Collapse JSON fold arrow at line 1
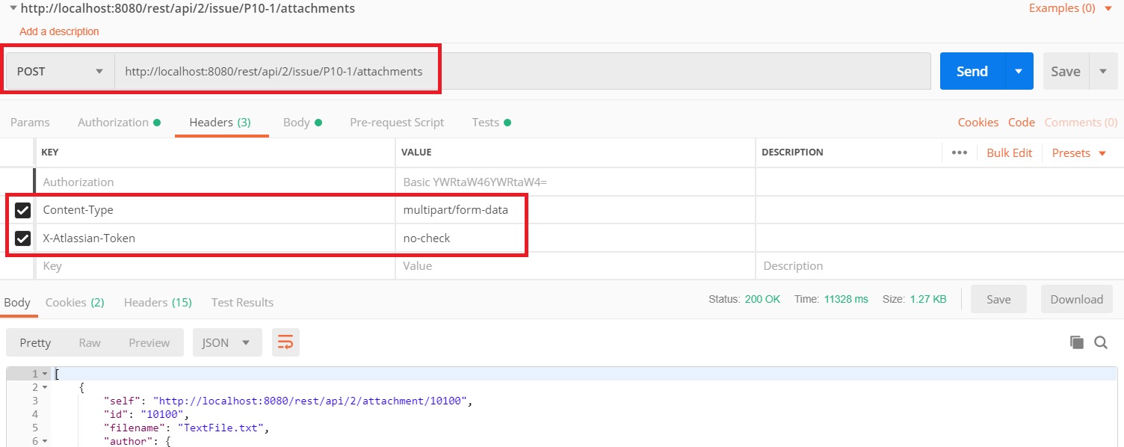1124x447 pixels. tap(44, 374)
